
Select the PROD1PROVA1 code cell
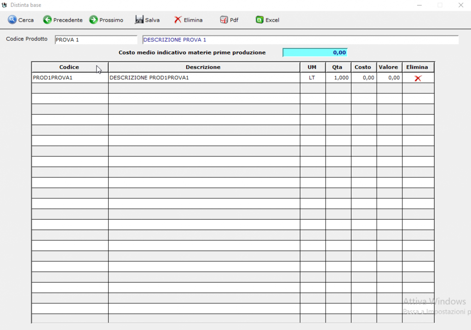(69, 78)
